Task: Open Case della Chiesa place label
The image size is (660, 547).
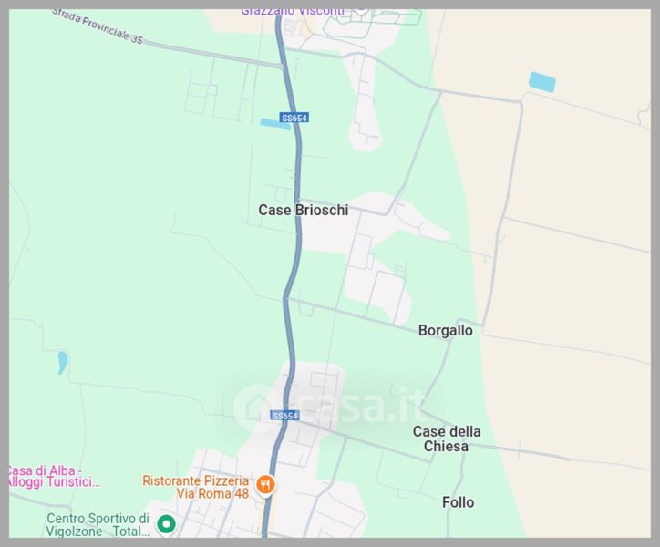Action: point(446,439)
